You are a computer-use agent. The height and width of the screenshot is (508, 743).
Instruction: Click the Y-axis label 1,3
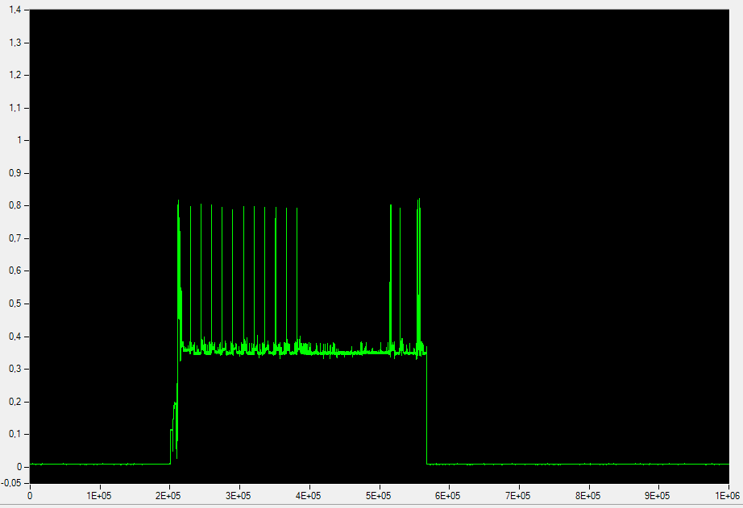15,43
